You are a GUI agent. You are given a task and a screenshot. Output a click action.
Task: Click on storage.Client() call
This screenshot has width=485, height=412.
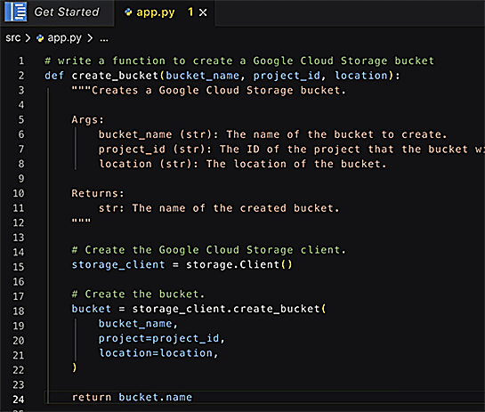coord(238,265)
